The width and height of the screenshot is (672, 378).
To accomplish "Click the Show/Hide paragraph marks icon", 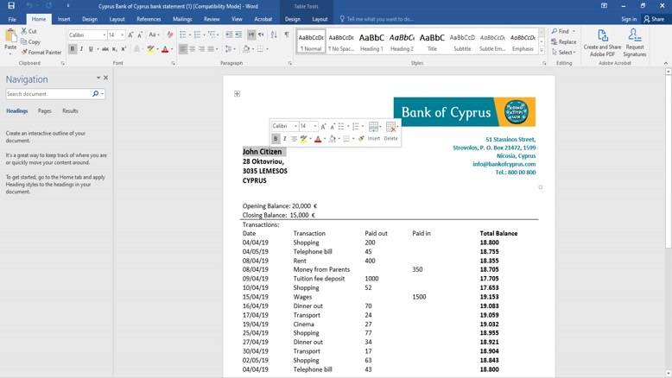I will click(287, 35).
